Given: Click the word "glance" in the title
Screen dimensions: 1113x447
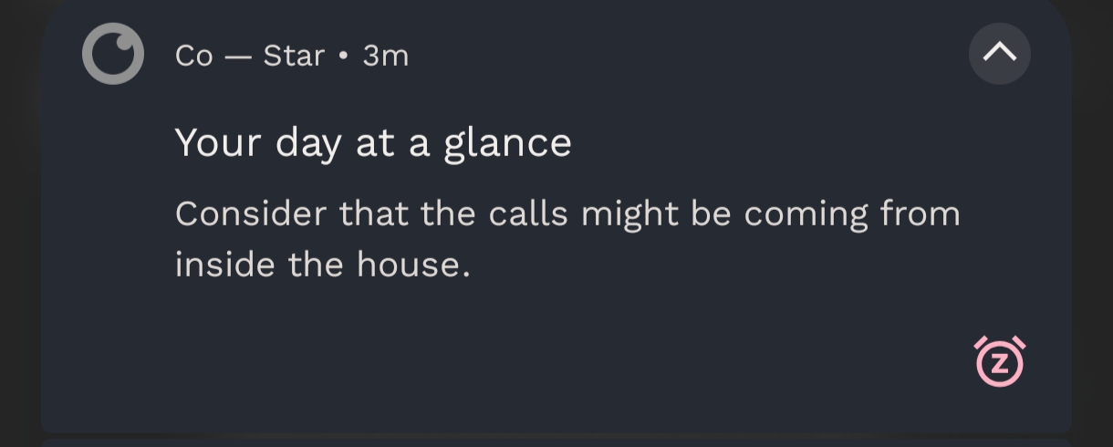Looking at the screenshot, I should pyautogui.click(x=507, y=144).
